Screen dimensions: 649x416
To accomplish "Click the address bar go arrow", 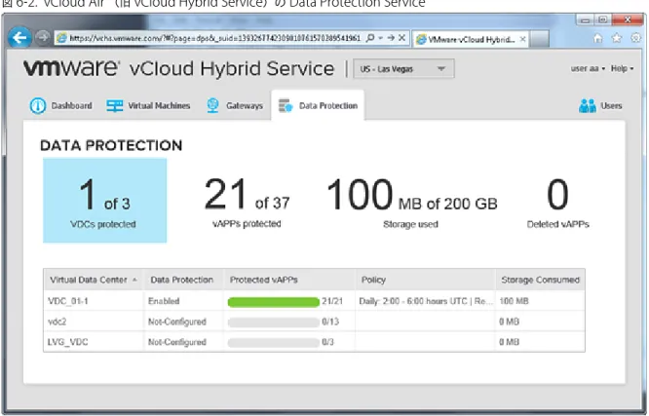I will tap(391, 38).
